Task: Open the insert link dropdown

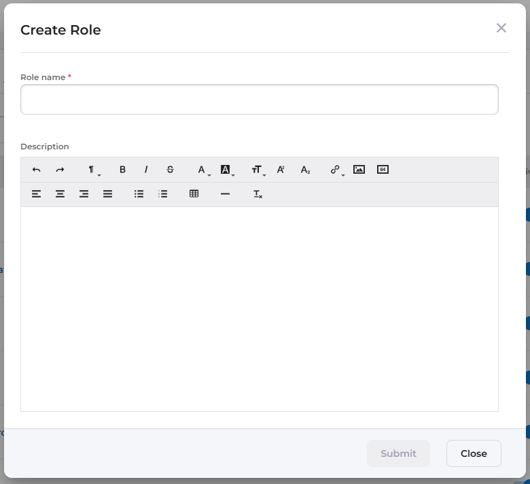Action: pyautogui.click(x=336, y=170)
